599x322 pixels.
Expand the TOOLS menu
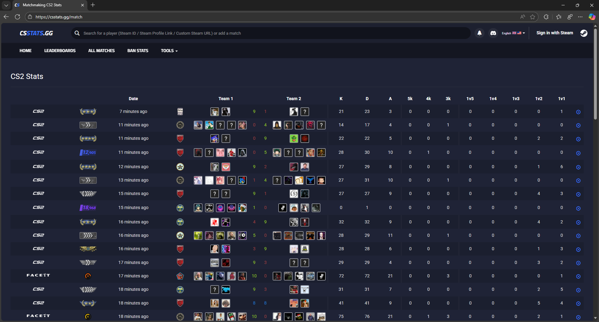pos(169,51)
